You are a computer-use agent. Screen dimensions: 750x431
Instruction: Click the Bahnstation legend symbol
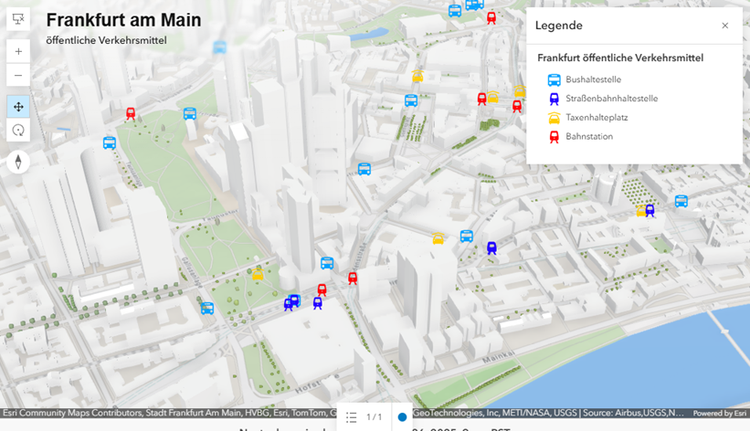pyautogui.click(x=554, y=137)
